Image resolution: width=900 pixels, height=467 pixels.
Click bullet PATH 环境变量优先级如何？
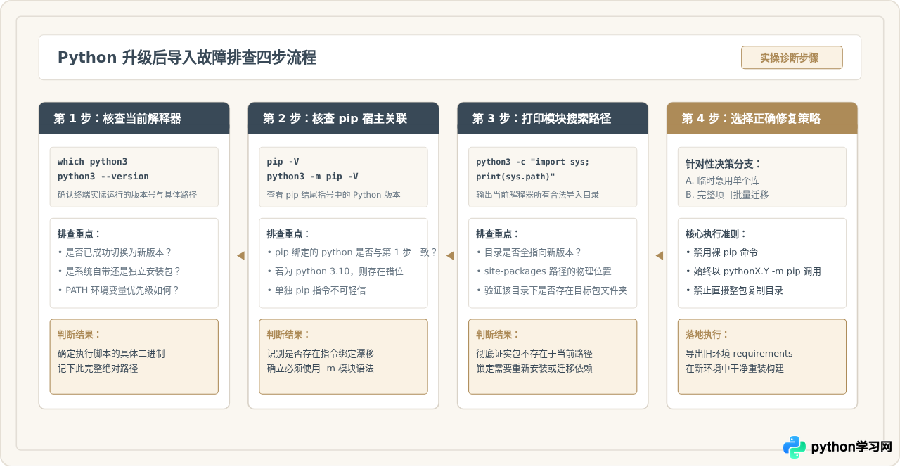[x=118, y=290]
